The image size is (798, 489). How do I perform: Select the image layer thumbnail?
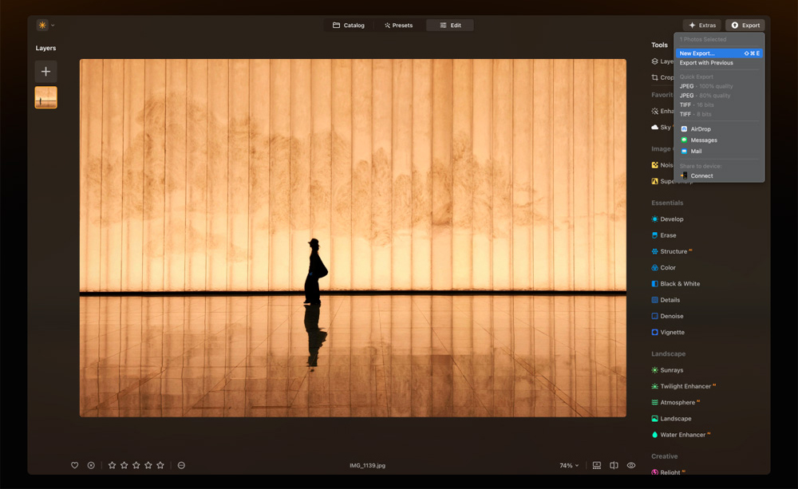[x=45, y=97]
